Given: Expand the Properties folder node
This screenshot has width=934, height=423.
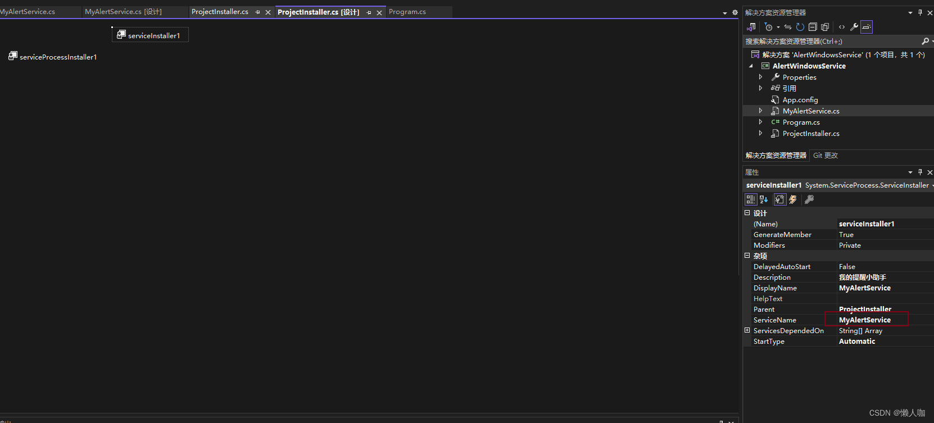Looking at the screenshot, I should pyautogui.click(x=760, y=77).
